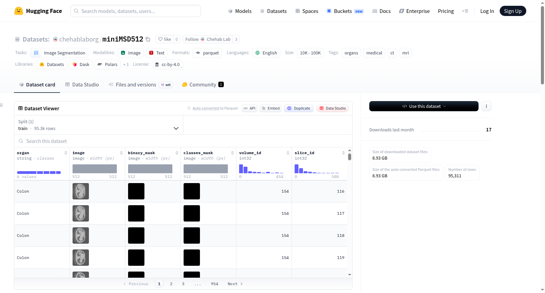Select the organs tag

[351, 53]
